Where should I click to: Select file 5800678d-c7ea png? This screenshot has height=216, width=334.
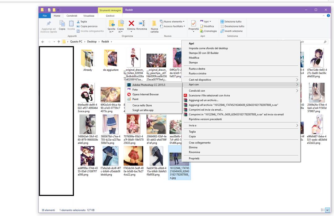(111, 130)
